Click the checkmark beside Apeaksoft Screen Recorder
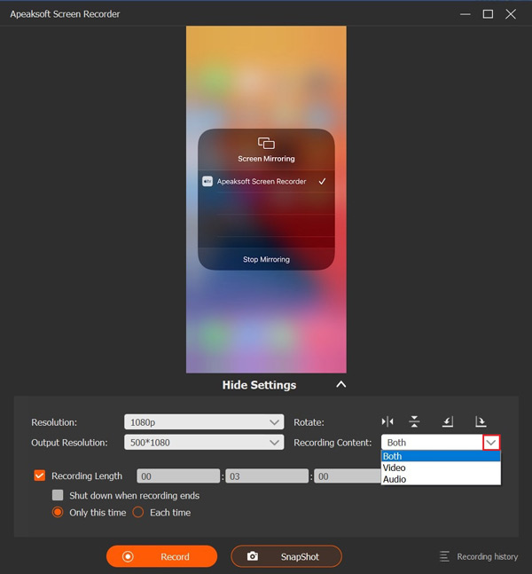The height and width of the screenshot is (574, 532). (x=322, y=181)
